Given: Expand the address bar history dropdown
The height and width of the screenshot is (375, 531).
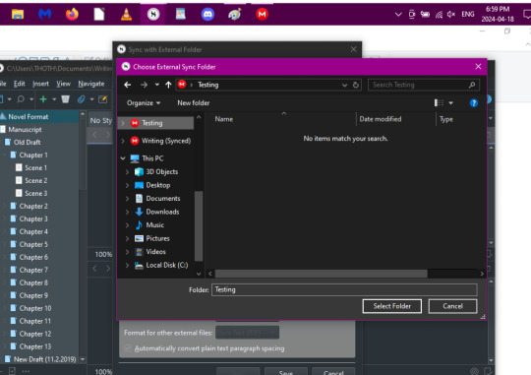Looking at the screenshot, I should (x=345, y=85).
